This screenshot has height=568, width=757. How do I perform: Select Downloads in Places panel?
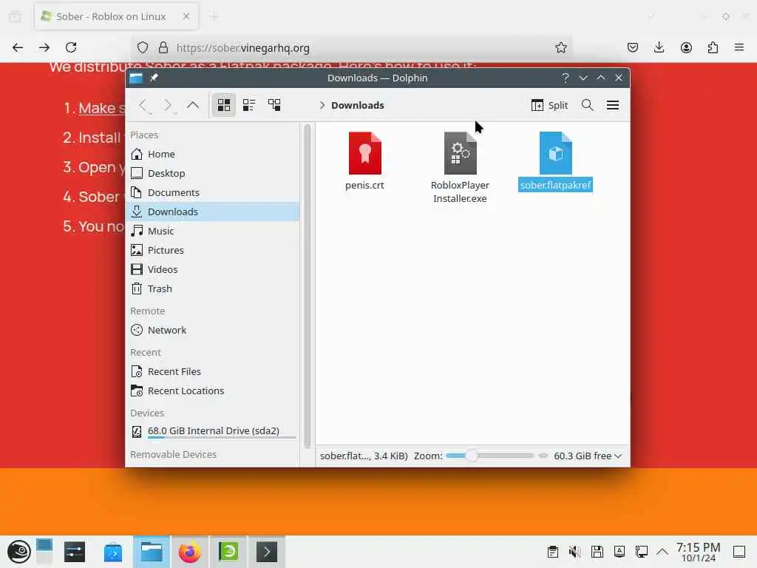click(213, 212)
